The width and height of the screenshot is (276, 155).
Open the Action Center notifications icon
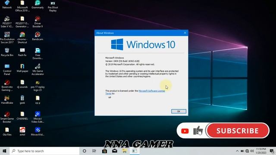click(272, 151)
